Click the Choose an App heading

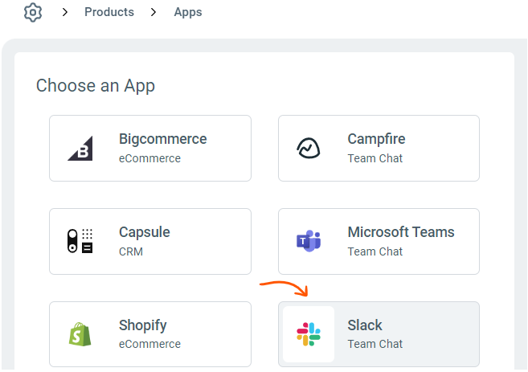pos(96,86)
